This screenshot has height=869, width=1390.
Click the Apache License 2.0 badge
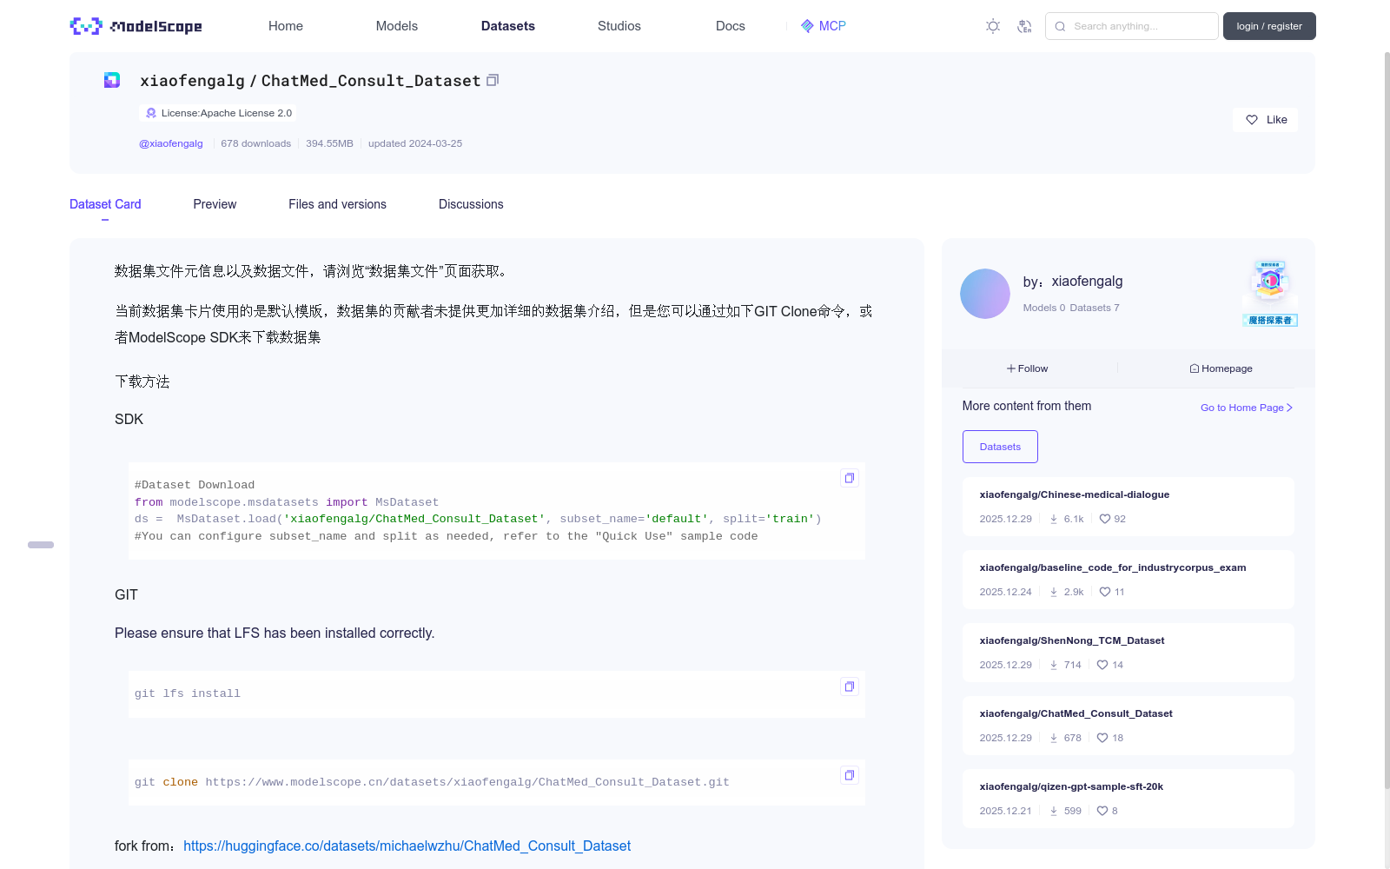pos(217,113)
